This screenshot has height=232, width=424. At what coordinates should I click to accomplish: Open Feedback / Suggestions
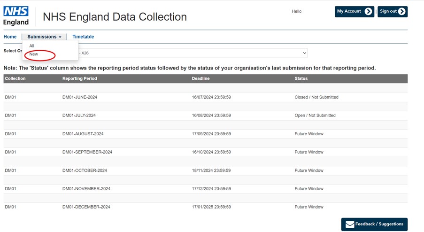click(374, 224)
